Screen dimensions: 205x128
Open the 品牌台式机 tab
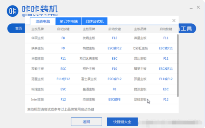[x=94, y=21]
